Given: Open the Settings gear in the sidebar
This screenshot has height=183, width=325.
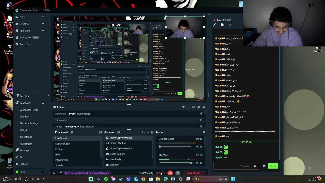Looking at the screenshot, I should [17, 164].
